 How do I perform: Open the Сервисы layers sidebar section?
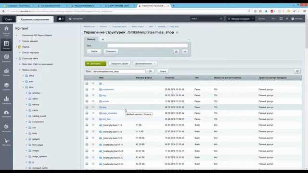(6, 86)
